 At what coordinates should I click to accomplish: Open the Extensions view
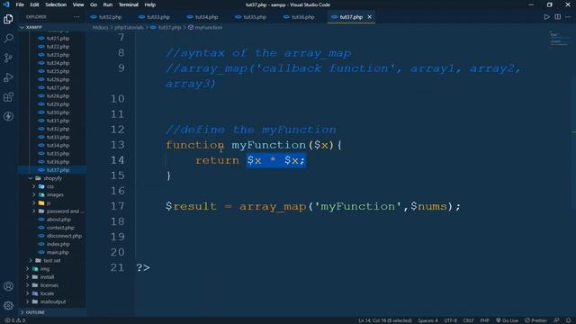coord(8,97)
